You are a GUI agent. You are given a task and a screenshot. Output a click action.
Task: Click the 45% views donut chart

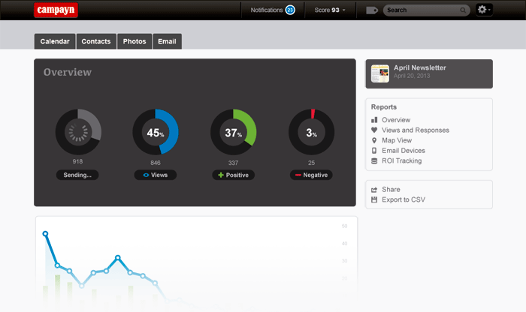(x=156, y=132)
